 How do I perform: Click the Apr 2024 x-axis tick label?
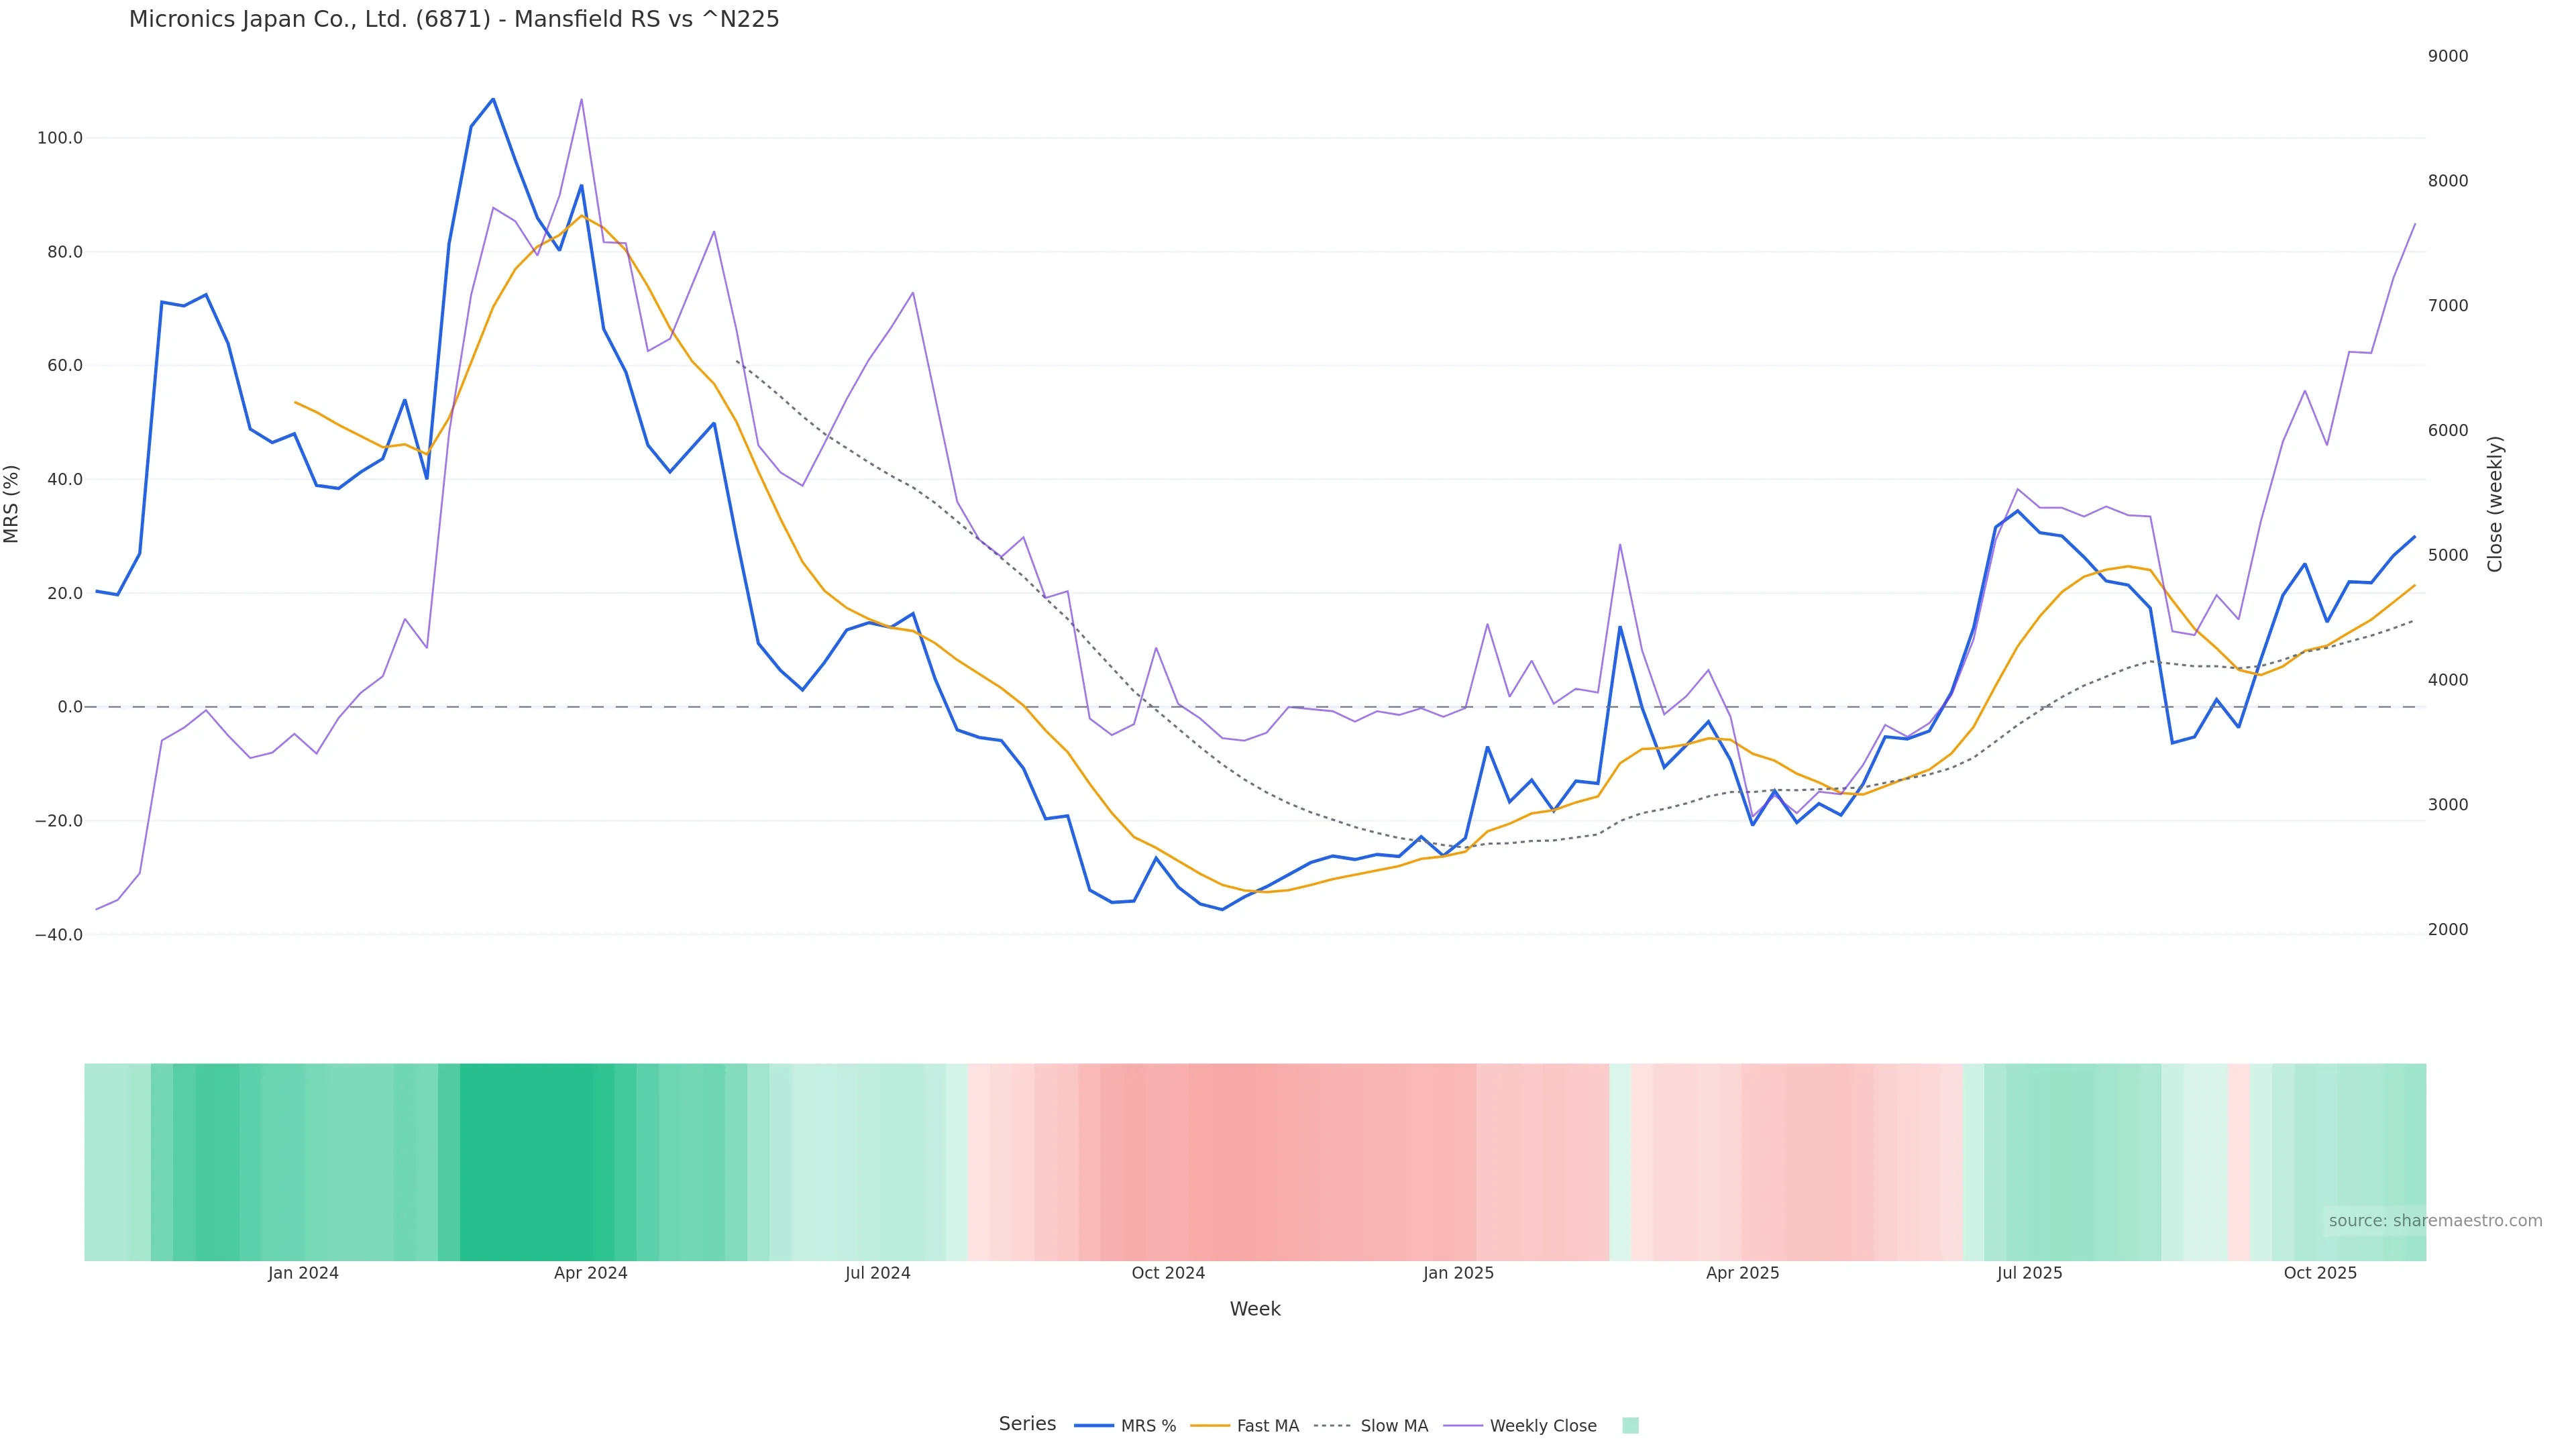[590, 1273]
